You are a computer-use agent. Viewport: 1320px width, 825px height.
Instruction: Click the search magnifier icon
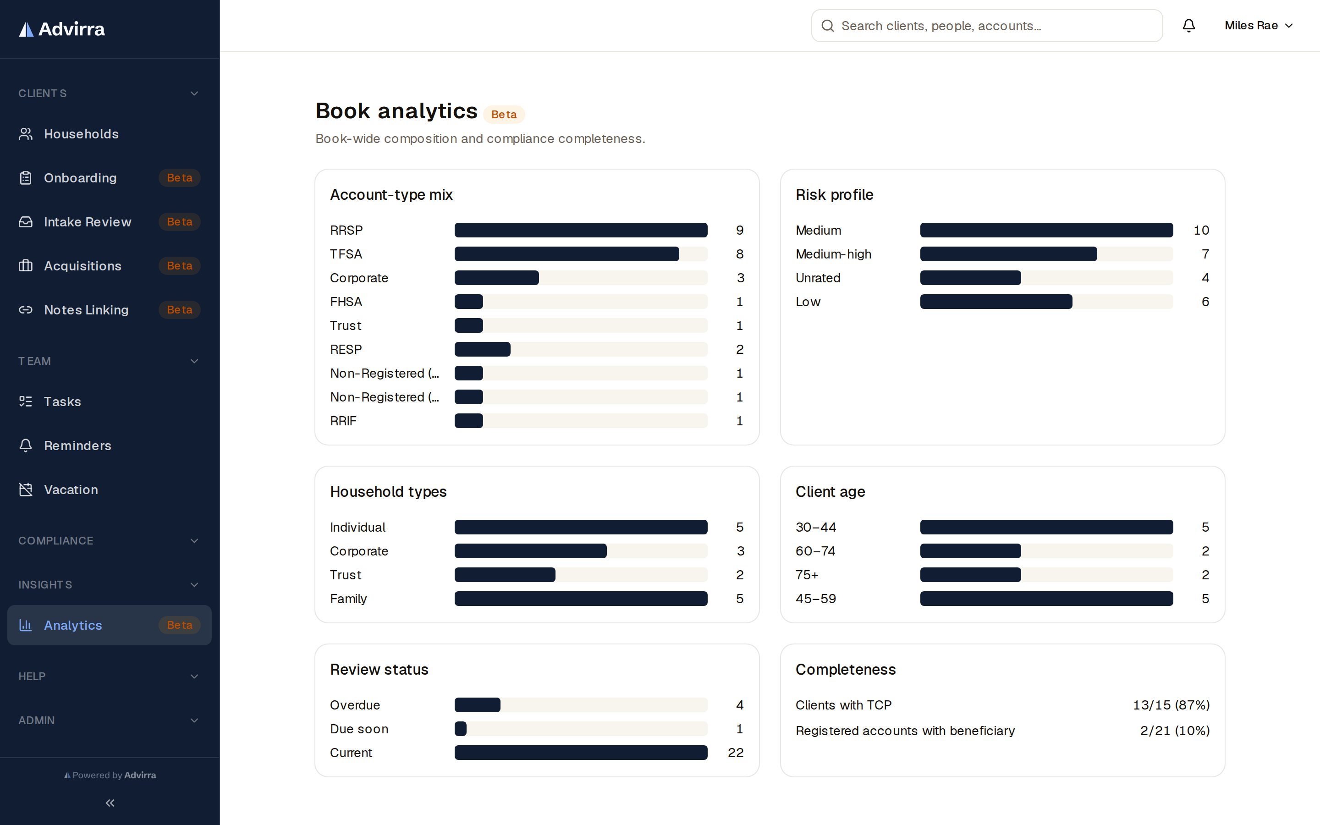pyautogui.click(x=827, y=26)
